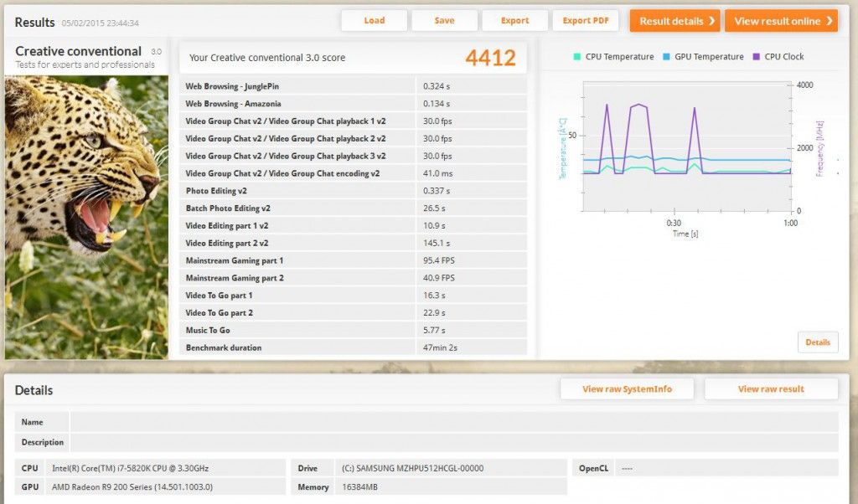Export results as PDF
The height and width of the screenshot is (504, 858).
point(586,21)
